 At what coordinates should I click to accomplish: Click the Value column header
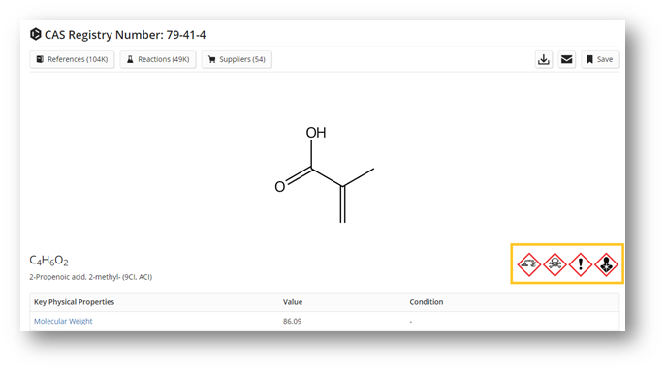(x=293, y=302)
